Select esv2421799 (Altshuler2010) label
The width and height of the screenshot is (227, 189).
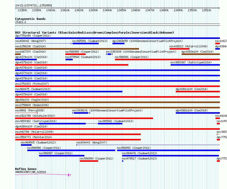point(35,116)
